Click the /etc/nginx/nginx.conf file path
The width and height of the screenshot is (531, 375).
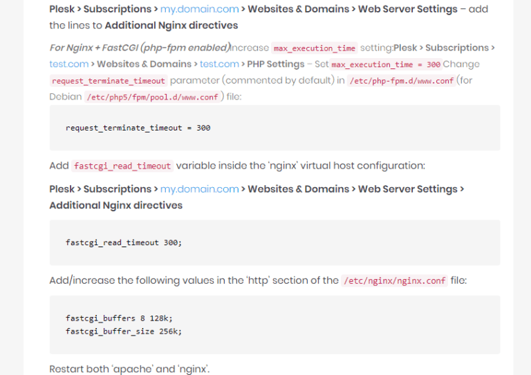click(395, 281)
